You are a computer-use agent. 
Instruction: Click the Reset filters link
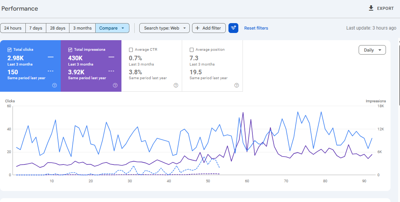(x=256, y=28)
